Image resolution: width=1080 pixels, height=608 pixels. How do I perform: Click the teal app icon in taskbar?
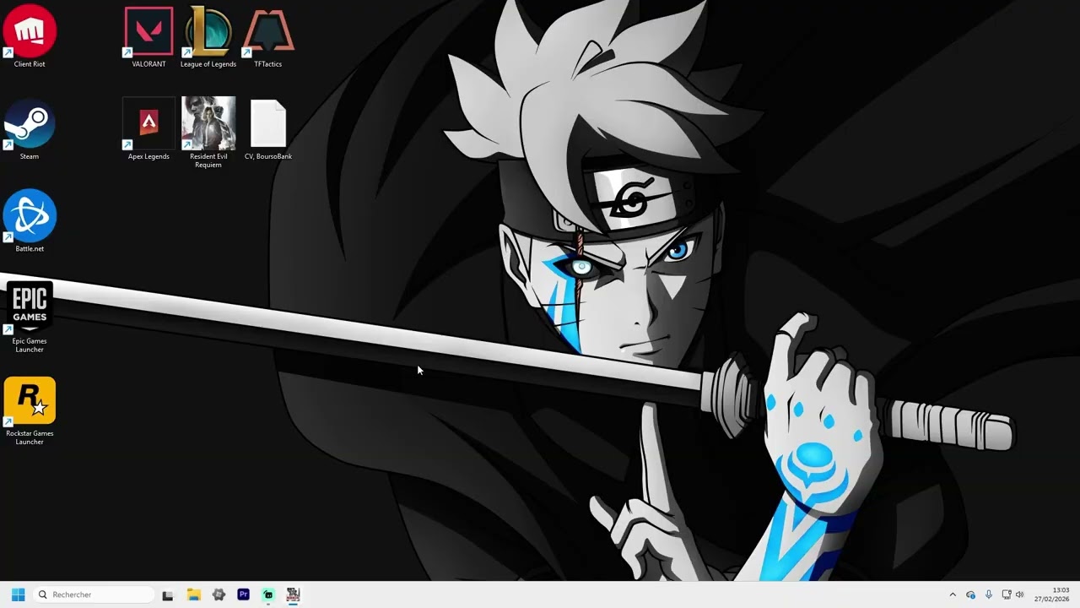tap(268, 594)
